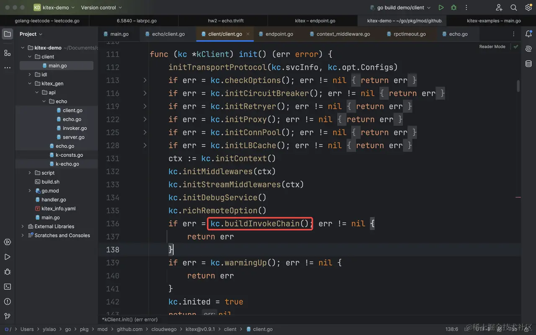The width and height of the screenshot is (536, 335).
Task: Open editor tabs options menu
Action: click(514, 34)
